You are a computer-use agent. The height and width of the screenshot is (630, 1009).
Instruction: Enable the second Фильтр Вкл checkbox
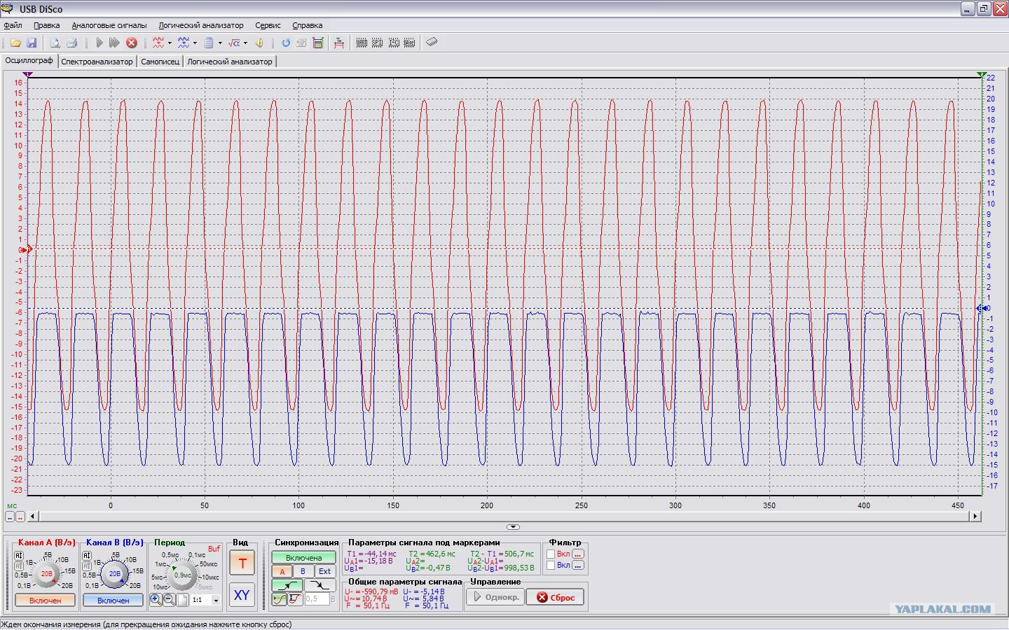coord(551,565)
